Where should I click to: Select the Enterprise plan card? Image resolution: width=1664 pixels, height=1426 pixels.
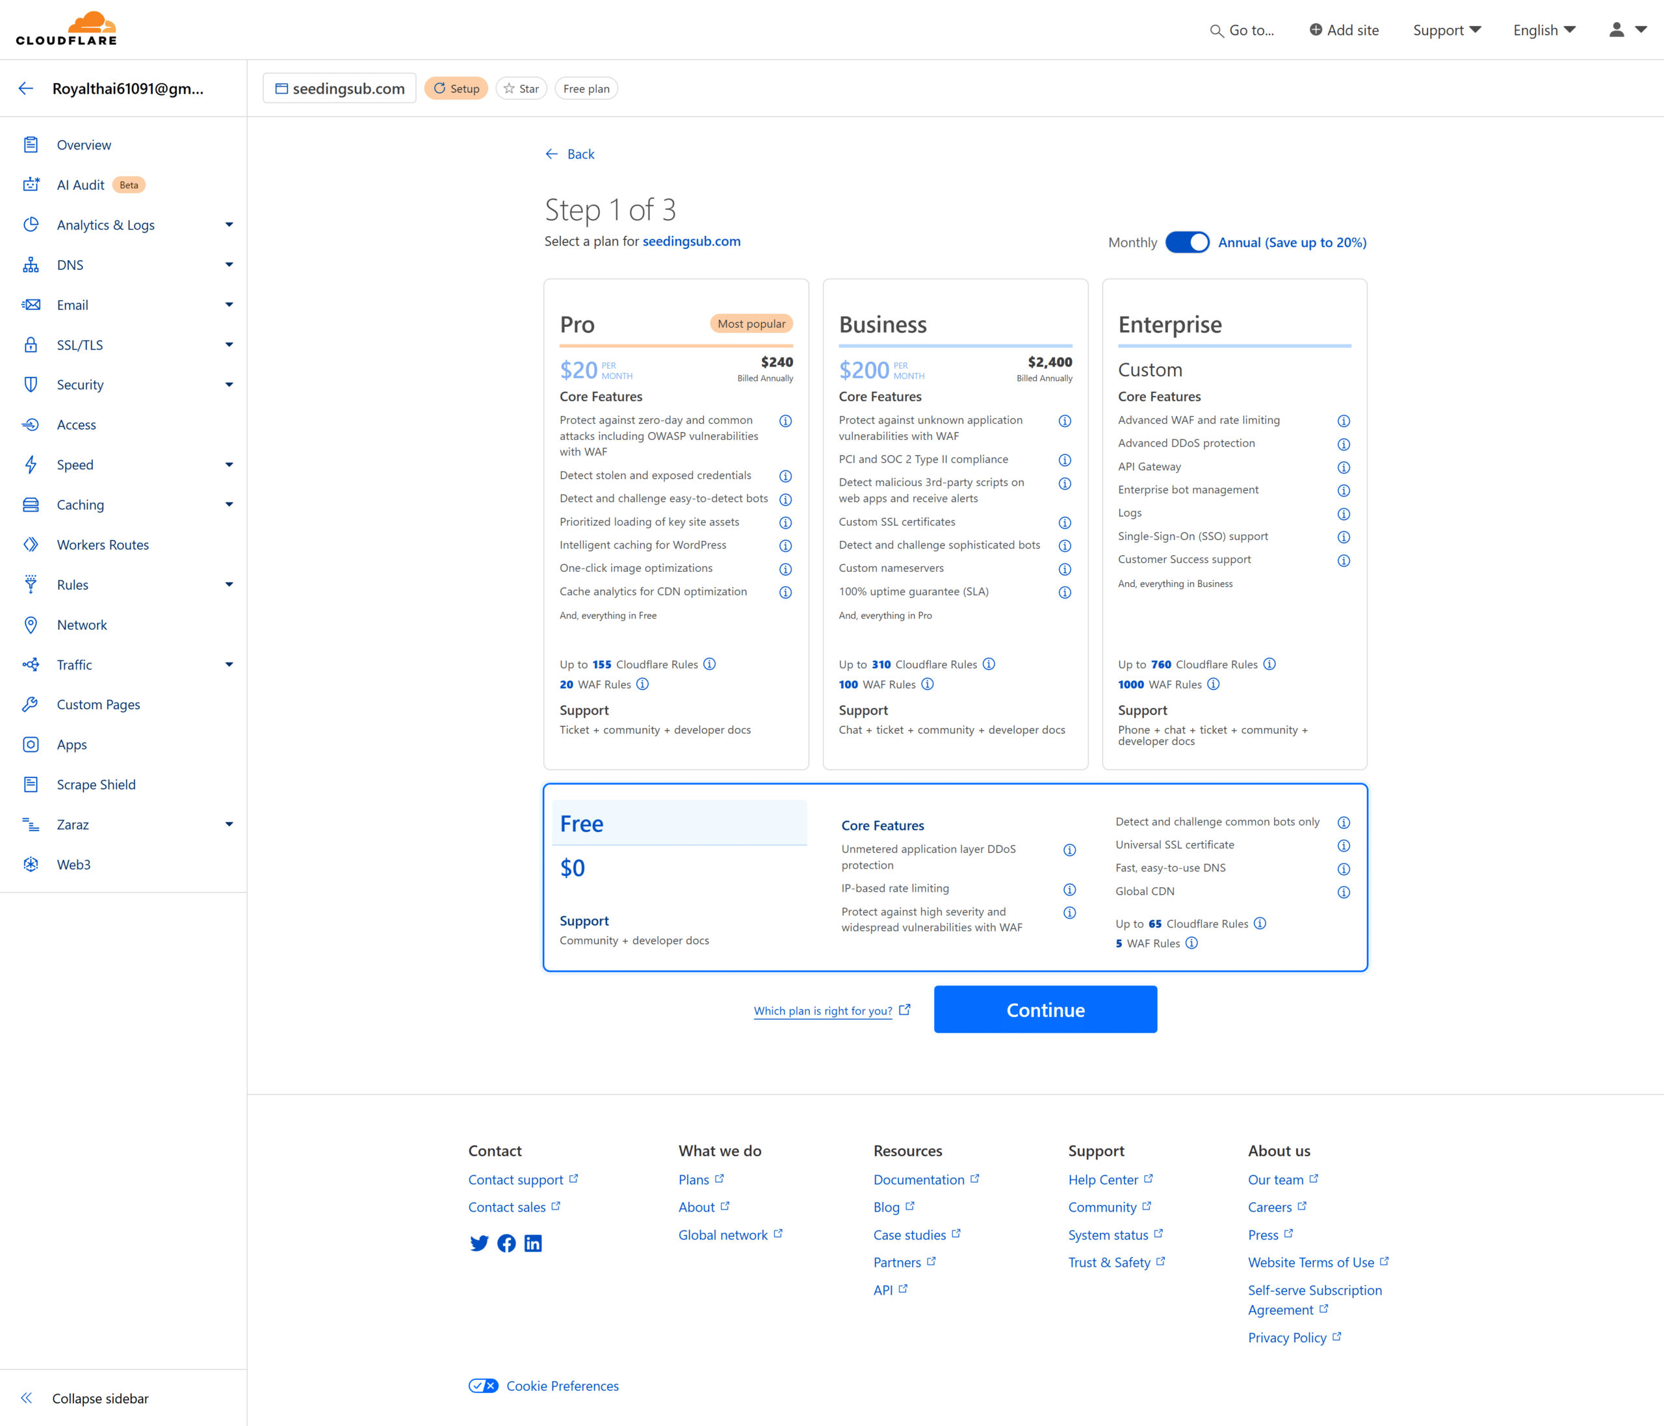(1234, 525)
